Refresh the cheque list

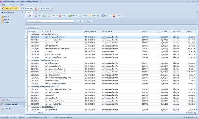click(x=73, y=16)
